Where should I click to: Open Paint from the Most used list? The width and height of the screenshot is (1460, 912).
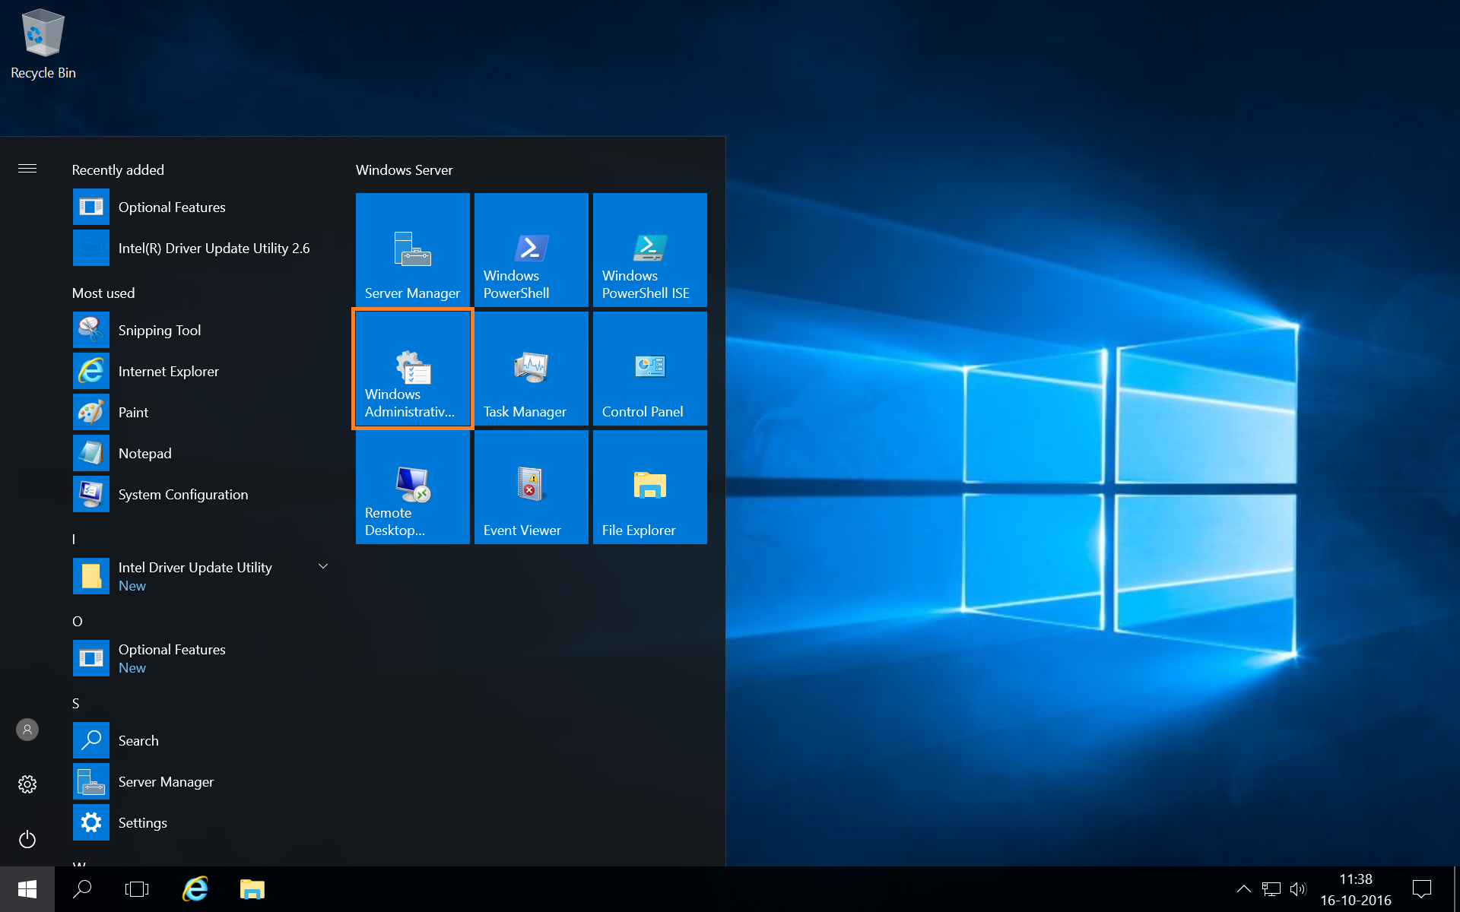(204, 413)
